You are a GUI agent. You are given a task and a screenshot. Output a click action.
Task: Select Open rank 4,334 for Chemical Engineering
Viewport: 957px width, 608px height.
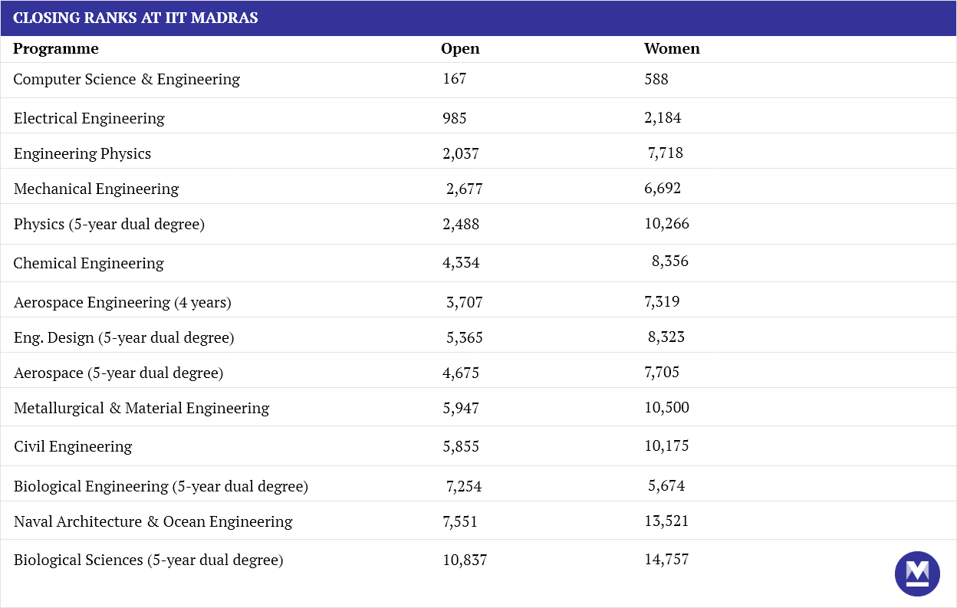coord(461,264)
